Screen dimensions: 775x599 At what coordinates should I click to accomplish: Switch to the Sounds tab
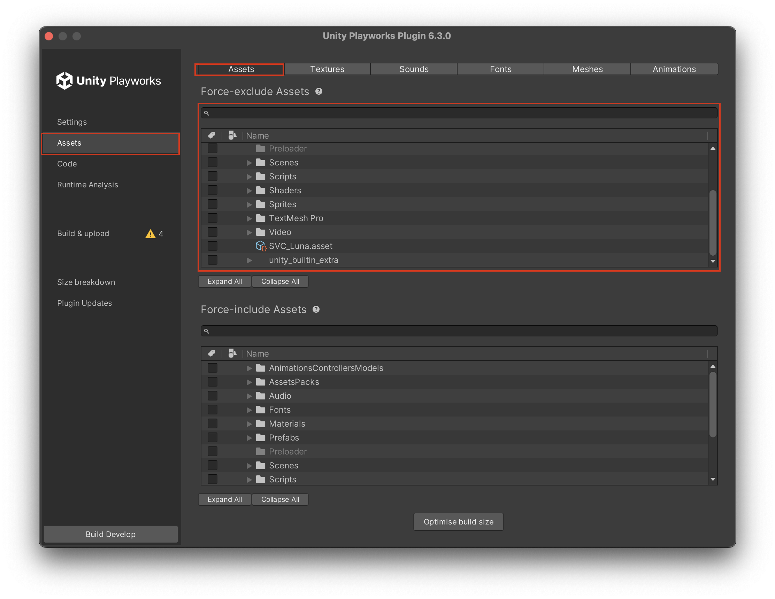(414, 69)
